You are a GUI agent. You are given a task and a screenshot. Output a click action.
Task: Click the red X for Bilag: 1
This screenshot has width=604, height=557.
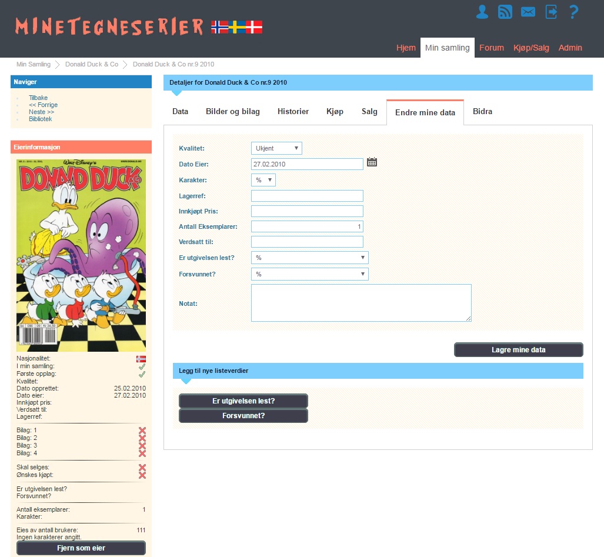tap(142, 431)
